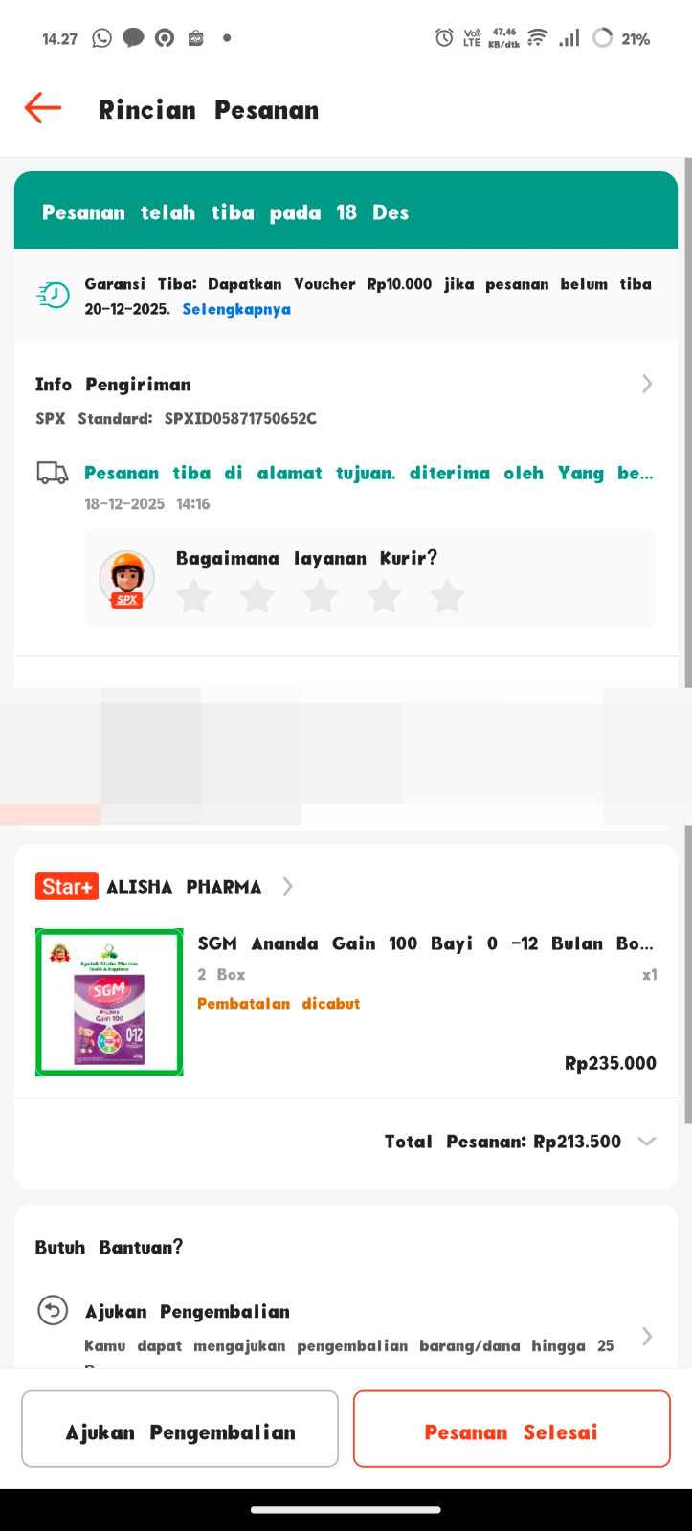Rate courier service one star
This screenshot has width=692, height=1531.
click(x=194, y=596)
